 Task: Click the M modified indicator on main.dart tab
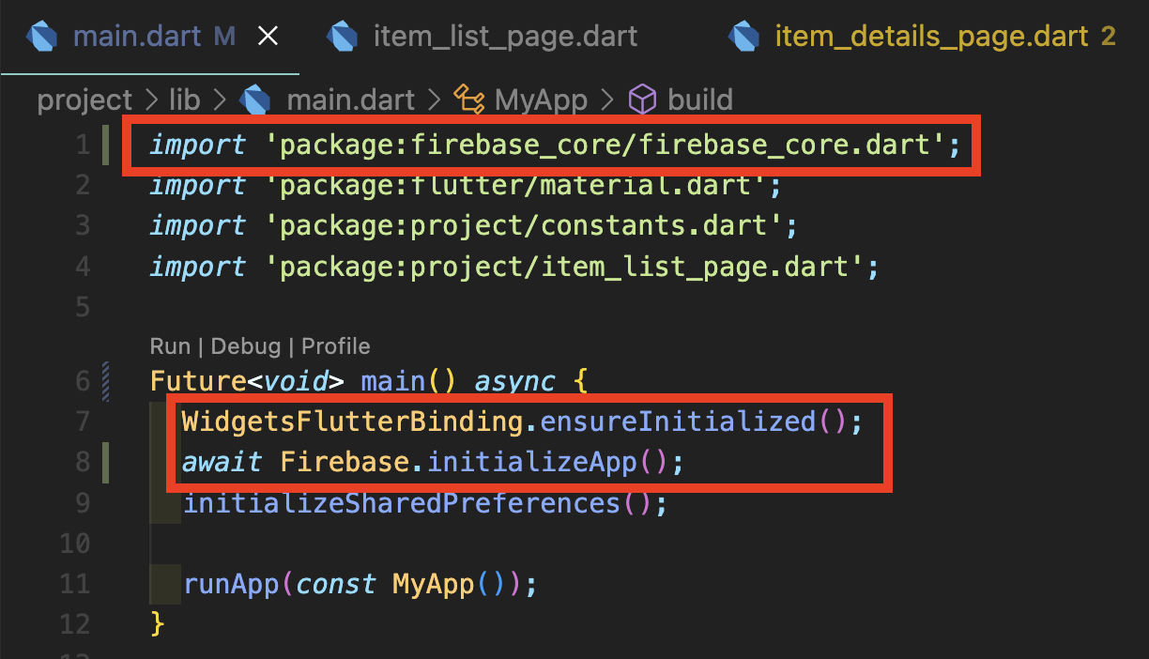tap(224, 37)
